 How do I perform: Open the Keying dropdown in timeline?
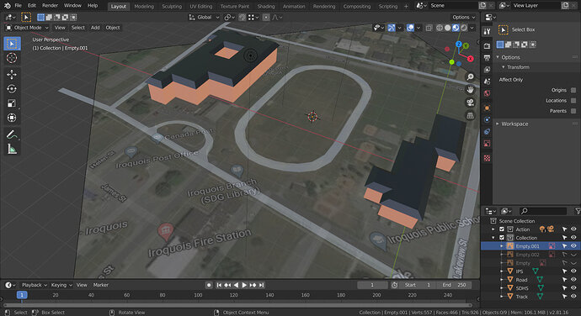click(x=61, y=285)
